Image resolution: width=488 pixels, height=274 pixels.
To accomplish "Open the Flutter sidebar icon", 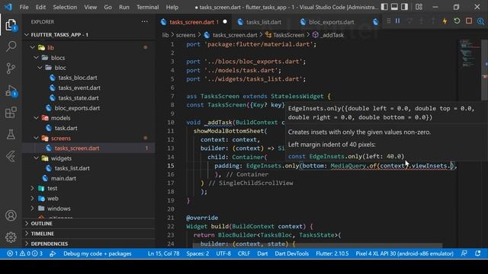I will (11, 156).
